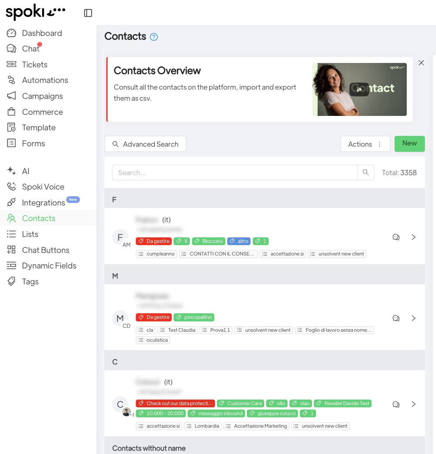Open the Tags page in sidebar

click(x=30, y=282)
